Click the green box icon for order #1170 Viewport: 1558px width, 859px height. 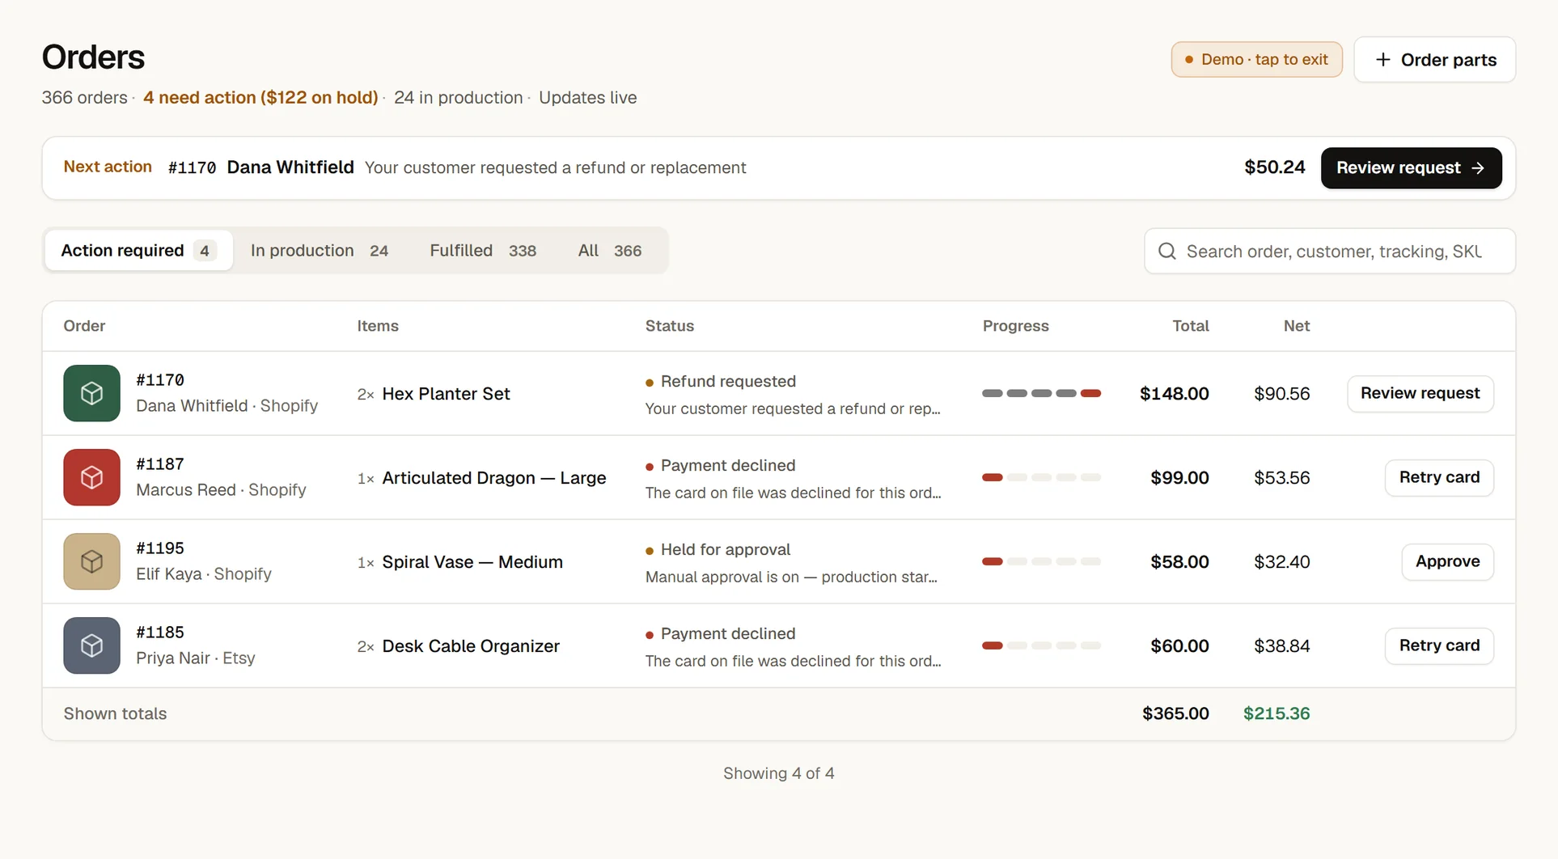click(x=91, y=393)
